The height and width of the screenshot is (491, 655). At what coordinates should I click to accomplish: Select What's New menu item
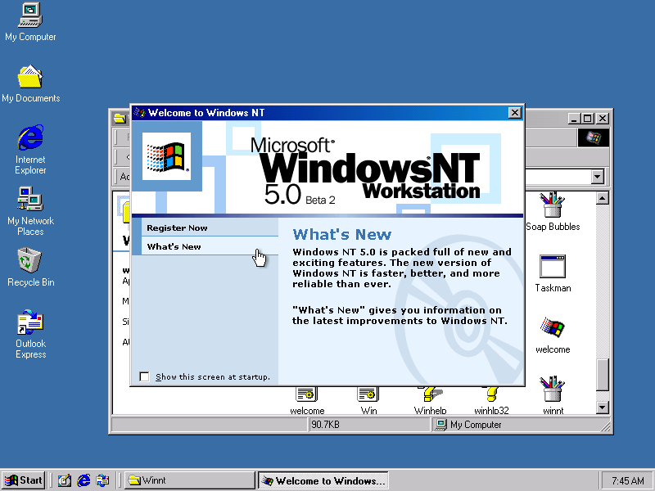[x=210, y=246]
